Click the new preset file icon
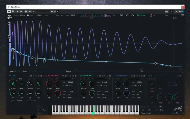190x119 pixels. 151,15
